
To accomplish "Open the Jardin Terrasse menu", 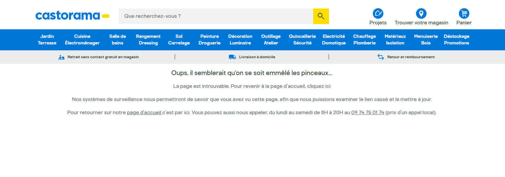I will tap(47, 39).
